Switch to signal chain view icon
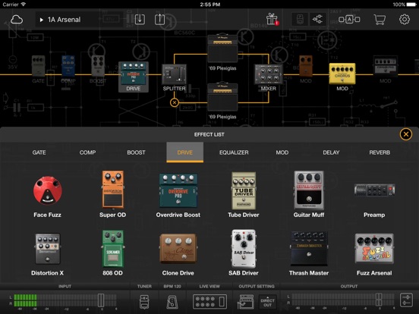 [317, 20]
